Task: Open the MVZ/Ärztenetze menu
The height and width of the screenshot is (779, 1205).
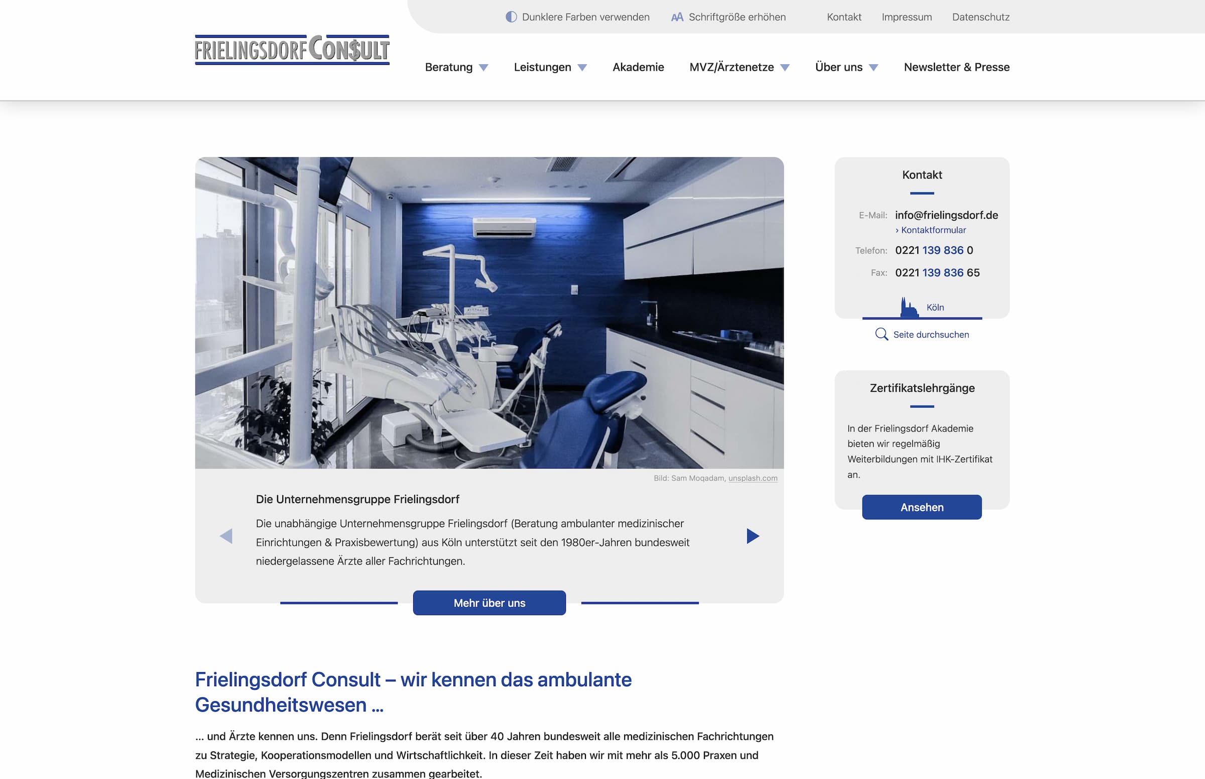Action: point(732,67)
